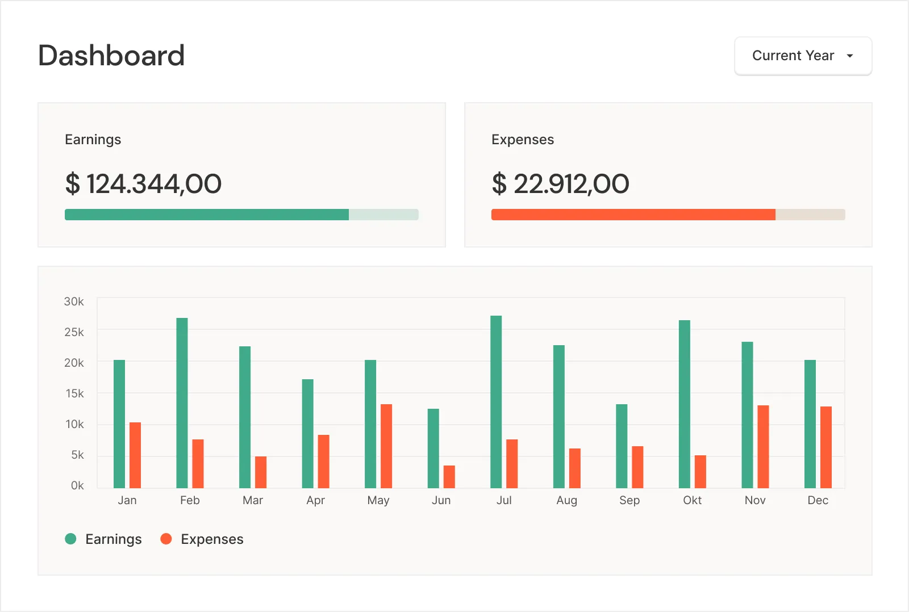Click the Okt expenses bar
The image size is (909, 612).
pyautogui.click(x=700, y=472)
